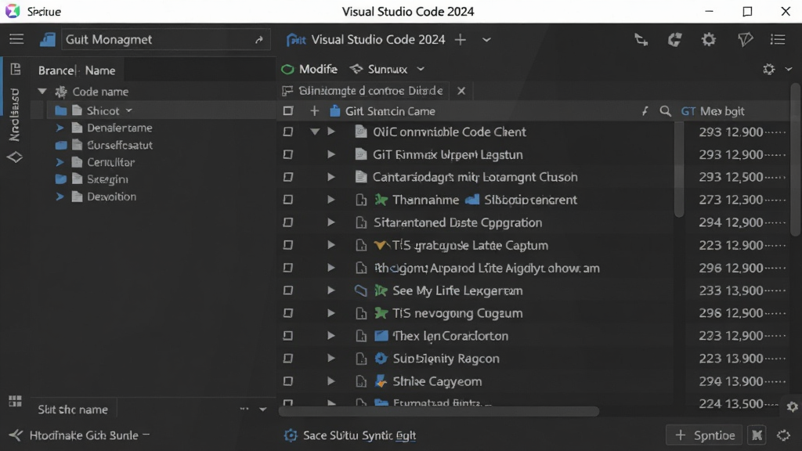Check the box for GiT Einmeix Urpent Lagstun
802x451 pixels.
288,154
